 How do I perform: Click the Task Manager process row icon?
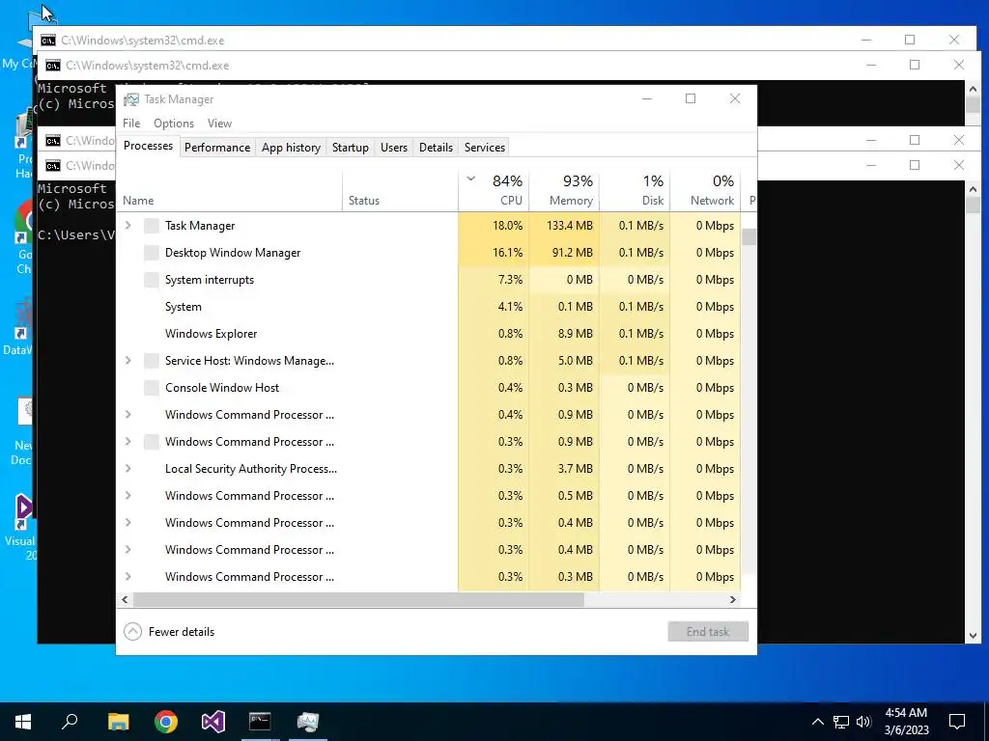152,226
